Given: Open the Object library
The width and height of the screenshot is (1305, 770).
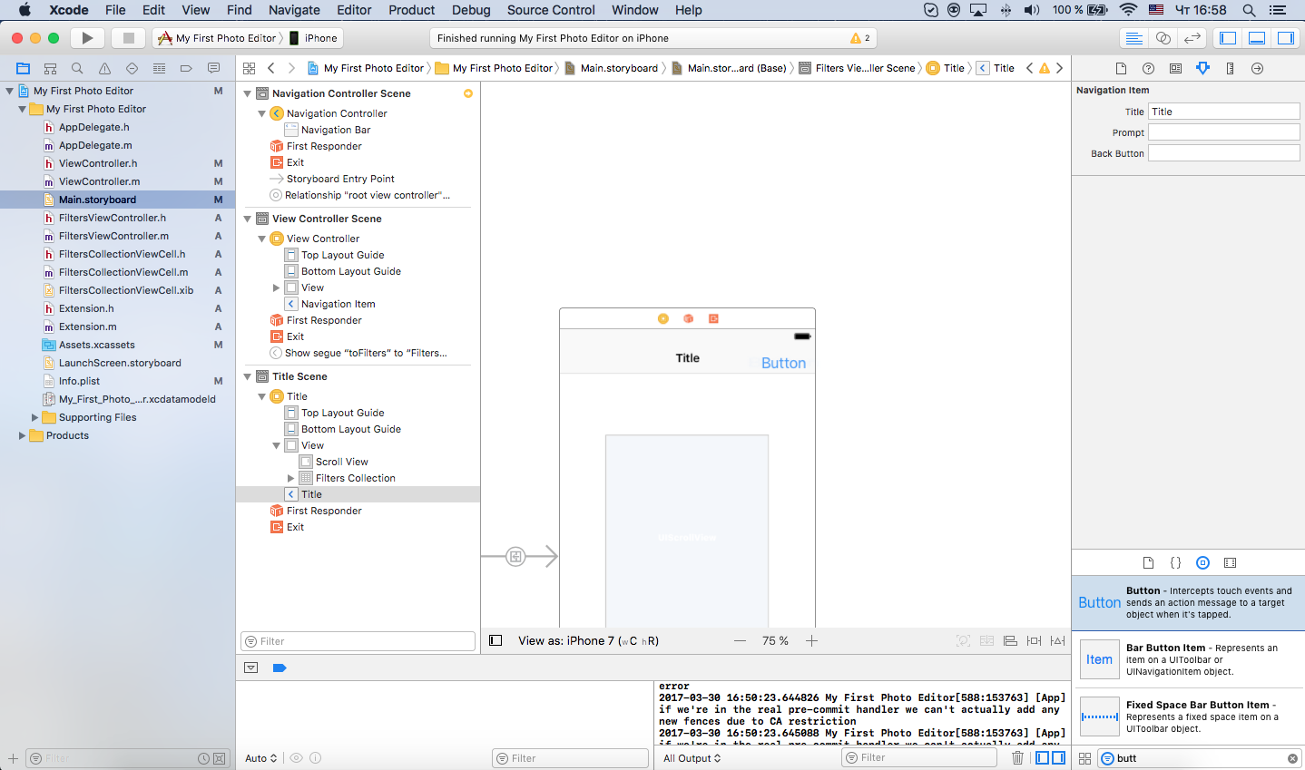Looking at the screenshot, I should pyautogui.click(x=1202, y=562).
